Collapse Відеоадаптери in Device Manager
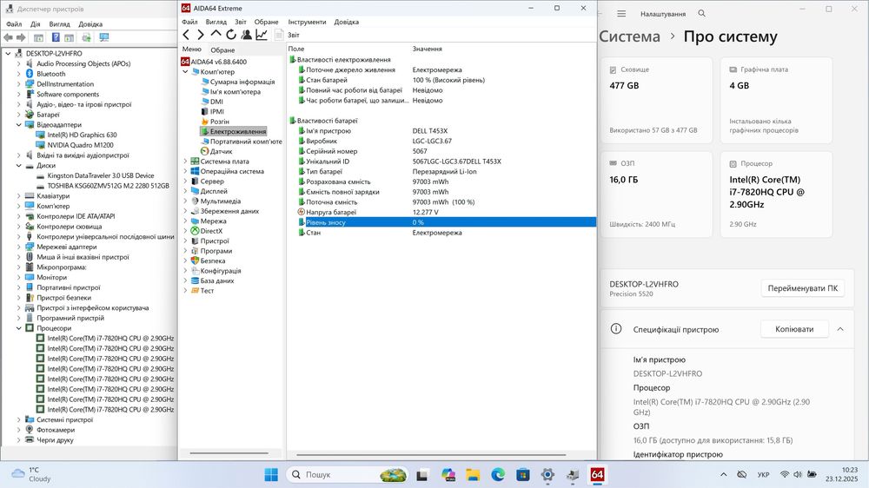Viewport: 869px width, 488px height. (x=18, y=125)
